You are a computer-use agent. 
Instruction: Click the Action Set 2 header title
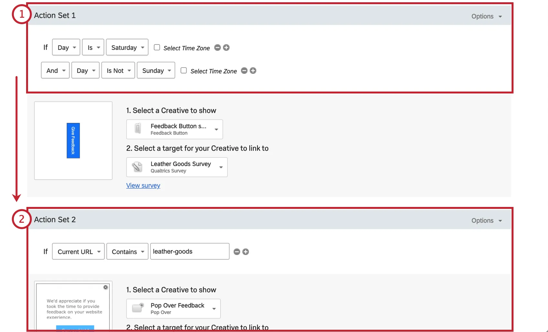point(55,220)
